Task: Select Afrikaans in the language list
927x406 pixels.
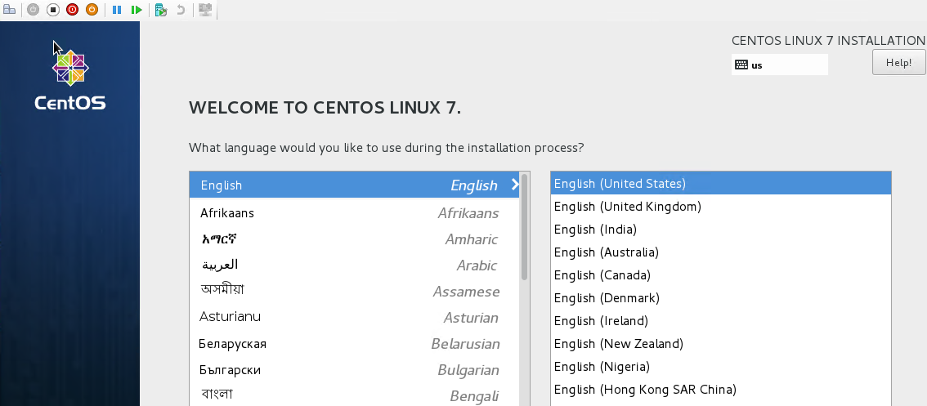Action: 354,212
